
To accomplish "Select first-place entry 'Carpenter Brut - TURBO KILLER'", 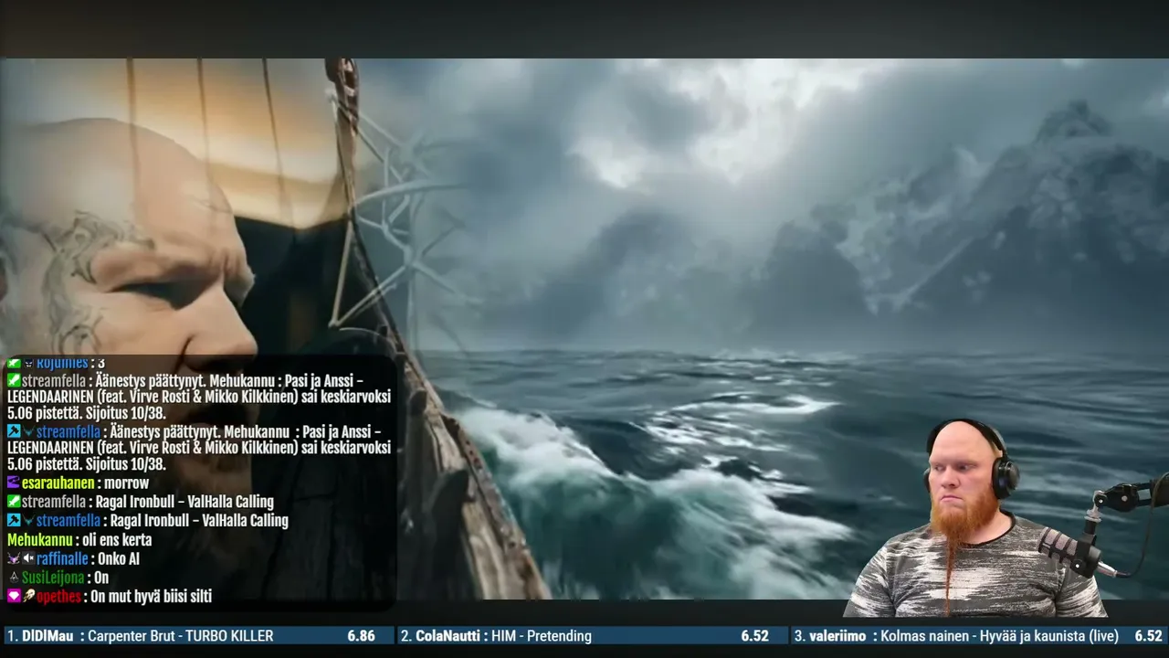I will [x=181, y=636].
